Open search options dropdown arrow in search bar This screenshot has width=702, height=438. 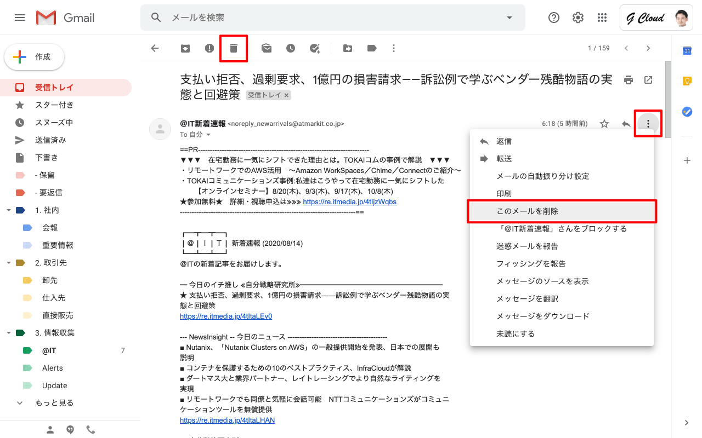click(509, 18)
